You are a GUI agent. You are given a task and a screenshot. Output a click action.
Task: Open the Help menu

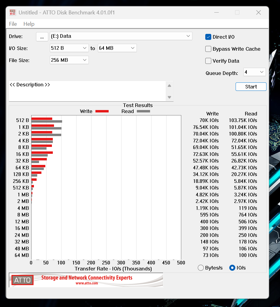29,24
